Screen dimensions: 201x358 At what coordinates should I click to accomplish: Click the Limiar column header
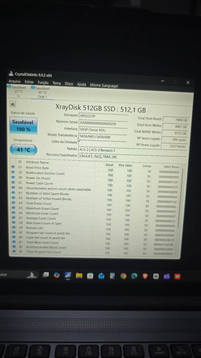tap(147, 166)
